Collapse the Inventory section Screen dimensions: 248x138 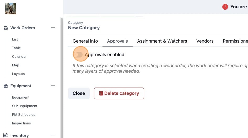pos(53,135)
